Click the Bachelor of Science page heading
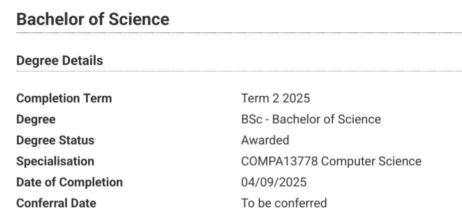462x215 pixels. click(93, 19)
